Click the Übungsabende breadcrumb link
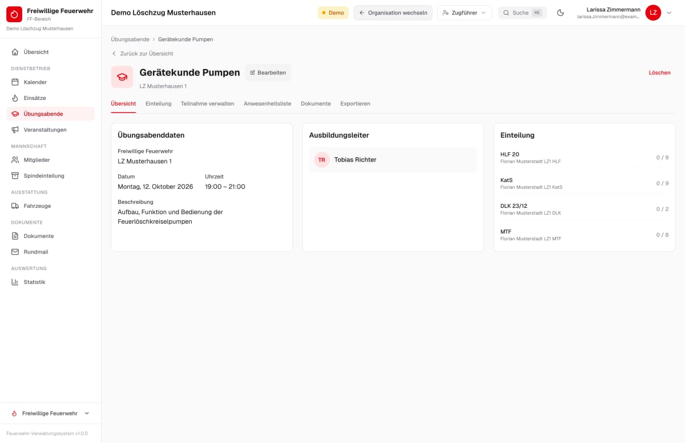Viewport: 685px width, 443px height. 130,39
